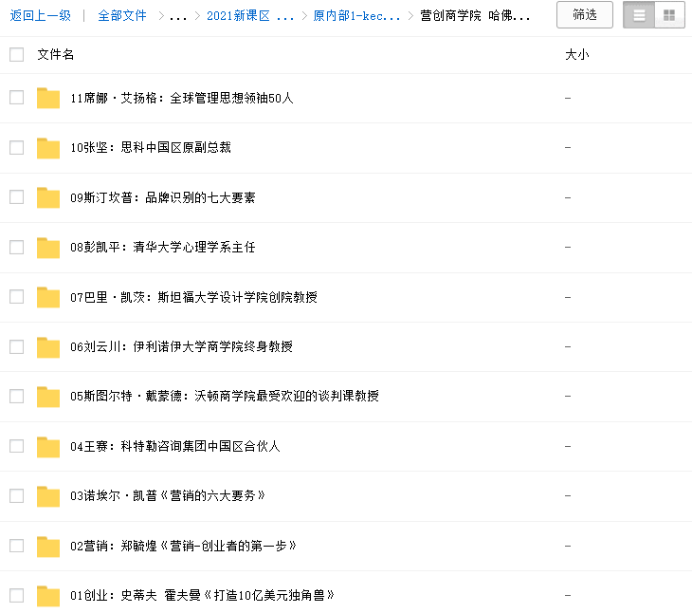
Task: Switch to grid view mode icon
Action: 669,15
